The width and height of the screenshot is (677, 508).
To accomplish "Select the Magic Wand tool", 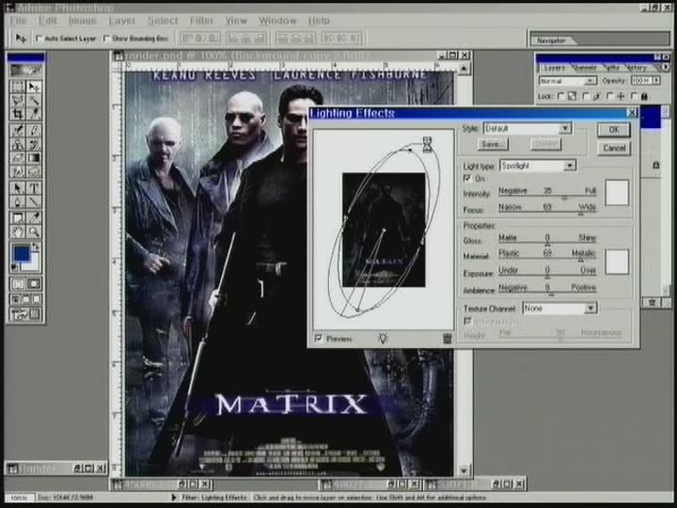I will (34, 101).
